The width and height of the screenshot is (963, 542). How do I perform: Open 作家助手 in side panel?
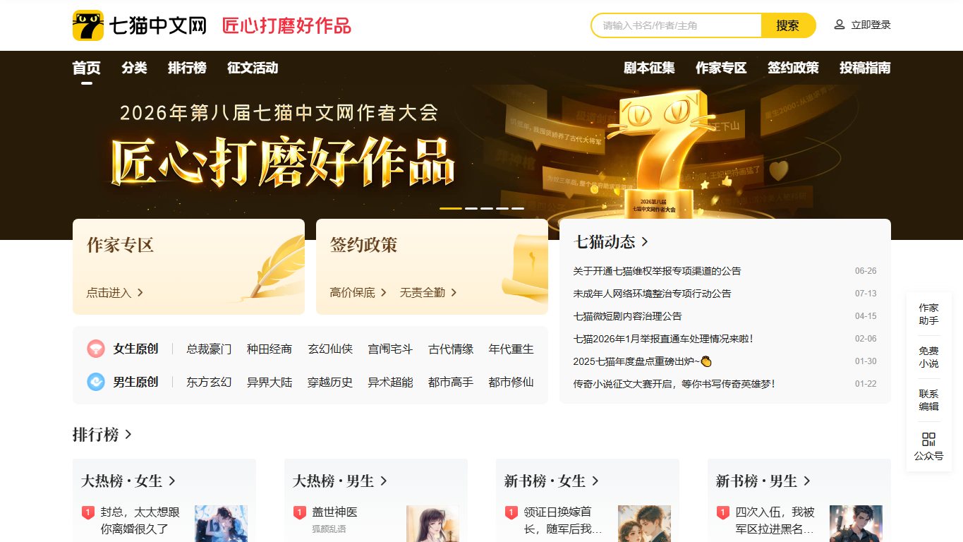click(928, 314)
